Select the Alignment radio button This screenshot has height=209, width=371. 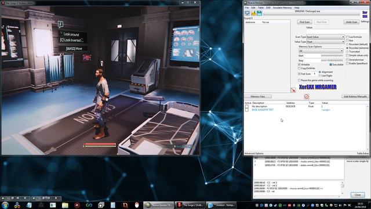point(320,72)
